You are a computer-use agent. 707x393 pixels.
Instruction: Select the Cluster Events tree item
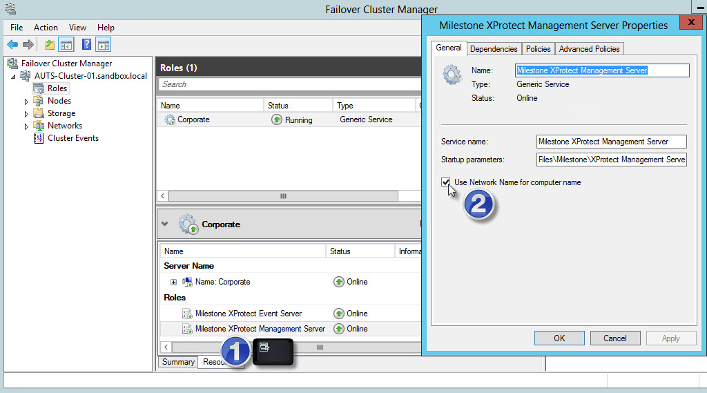pyautogui.click(x=73, y=138)
